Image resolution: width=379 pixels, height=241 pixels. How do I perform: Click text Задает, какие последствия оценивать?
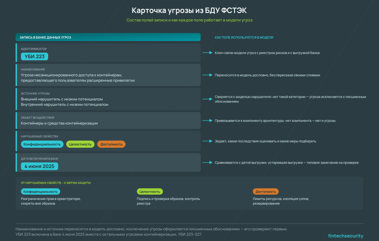(265, 141)
